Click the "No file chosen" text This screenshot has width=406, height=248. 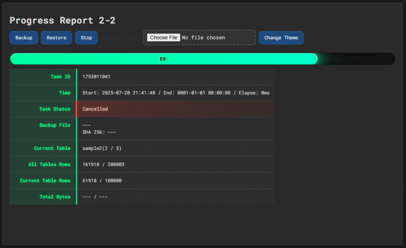[203, 38]
